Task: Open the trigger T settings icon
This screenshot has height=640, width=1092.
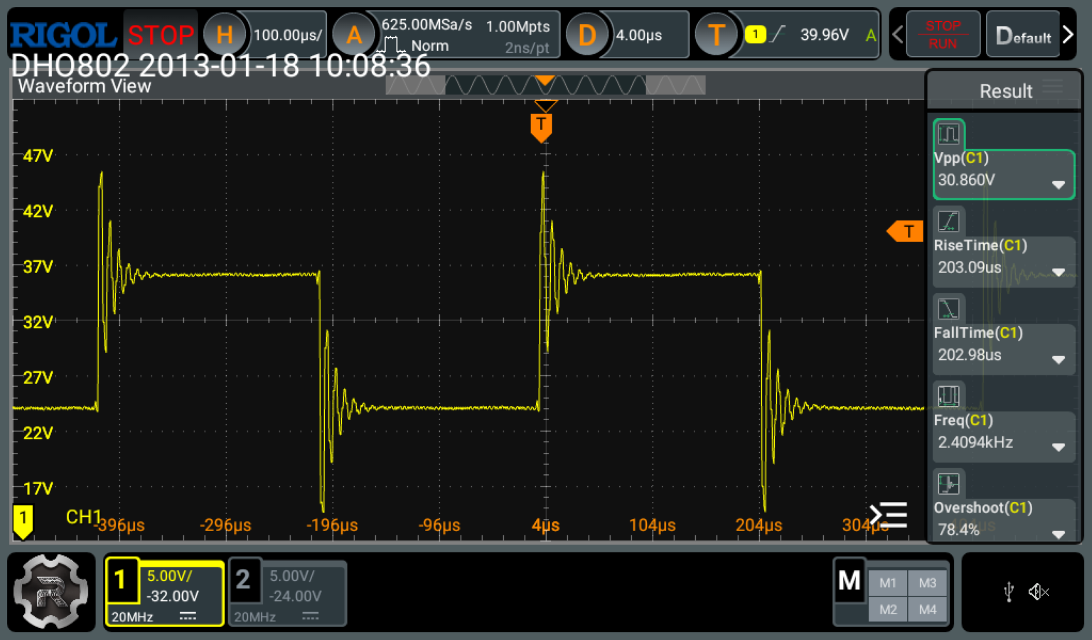Action: (x=716, y=35)
